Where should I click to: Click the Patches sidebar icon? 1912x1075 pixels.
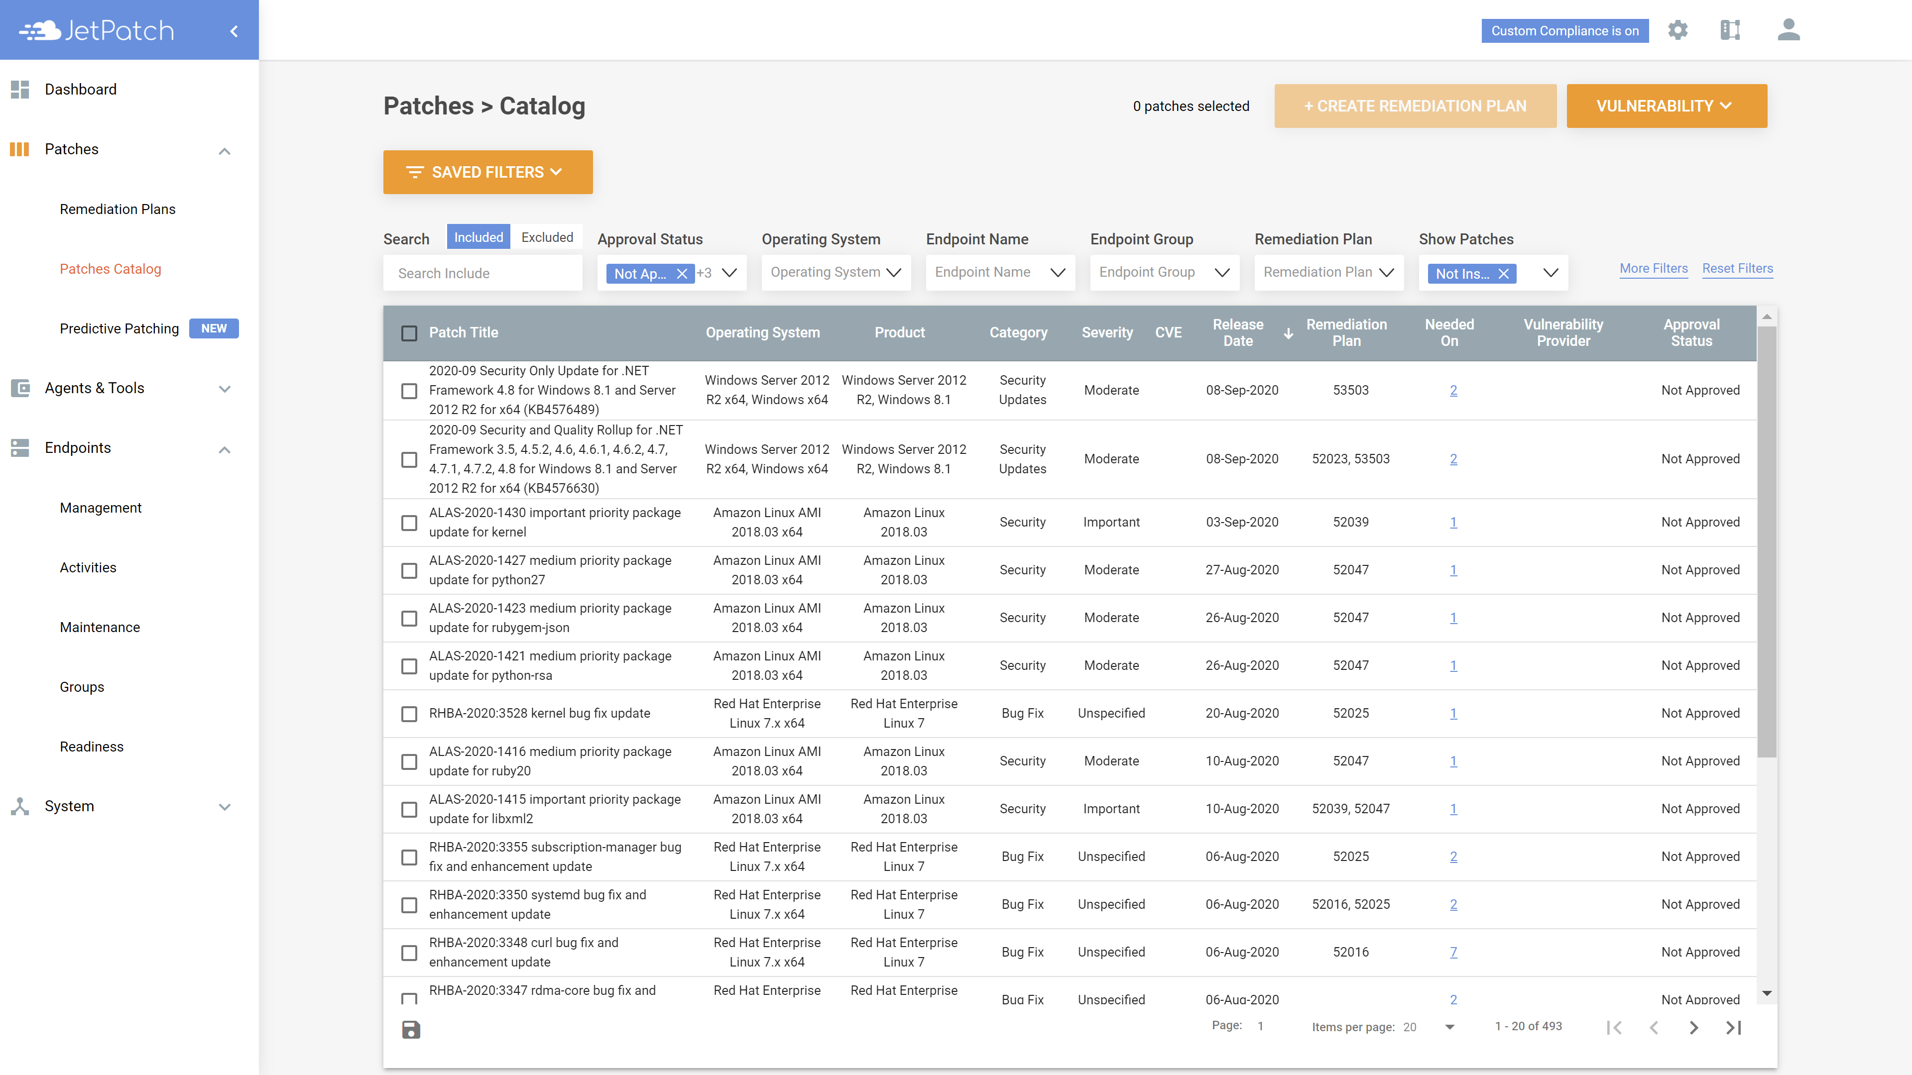(x=20, y=149)
